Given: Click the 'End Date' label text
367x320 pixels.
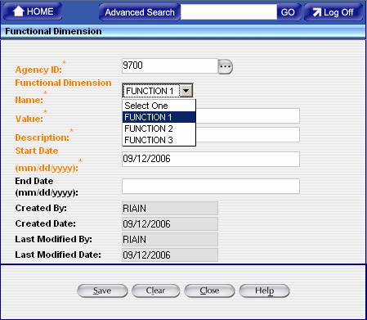Looking at the screenshot, I should [34, 181].
